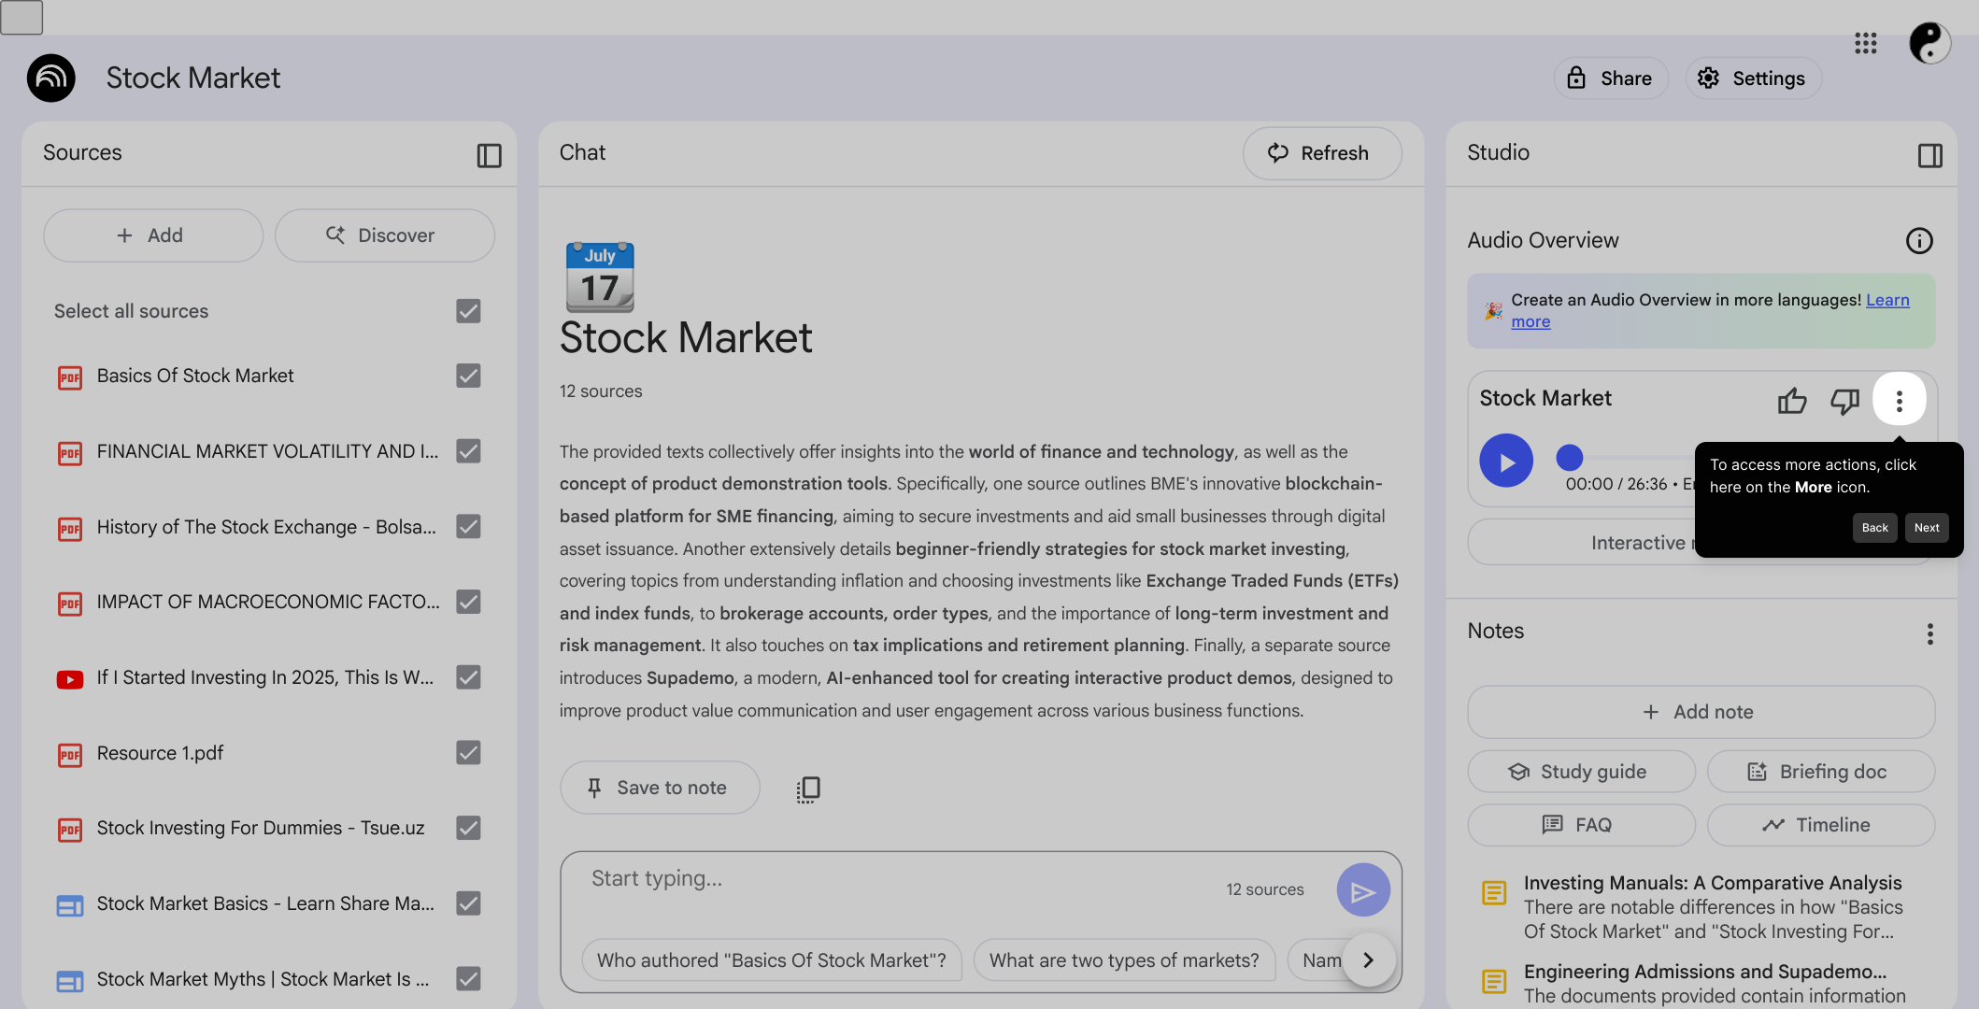Click the note icon for Engineering Admissions note
Screen dimensions: 1979x1009
click(x=1493, y=981)
